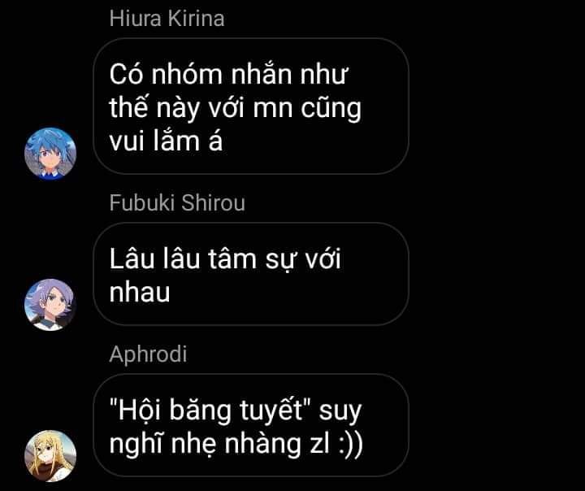Click the sender name Fubuki Shirou
585x491 pixels.
tap(177, 202)
